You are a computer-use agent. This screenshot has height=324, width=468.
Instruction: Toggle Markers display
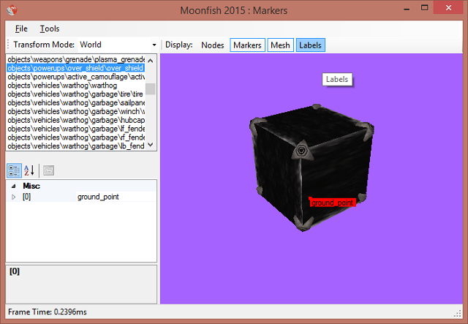247,45
